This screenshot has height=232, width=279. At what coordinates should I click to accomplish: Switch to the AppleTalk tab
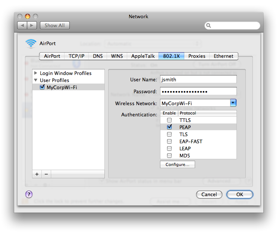[143, 56]
